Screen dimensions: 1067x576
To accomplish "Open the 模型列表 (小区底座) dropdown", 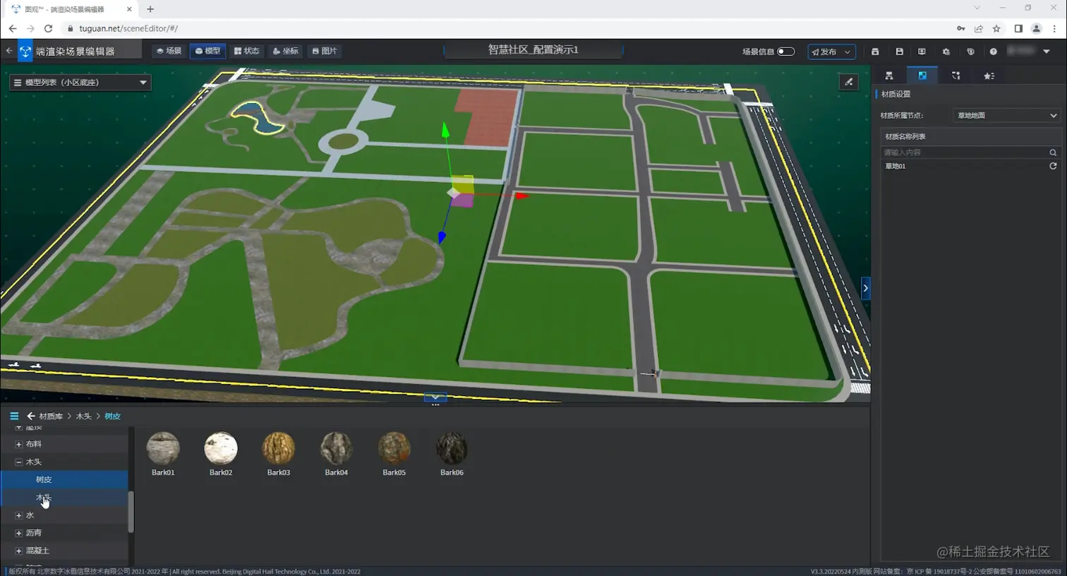I will point(80,83).
